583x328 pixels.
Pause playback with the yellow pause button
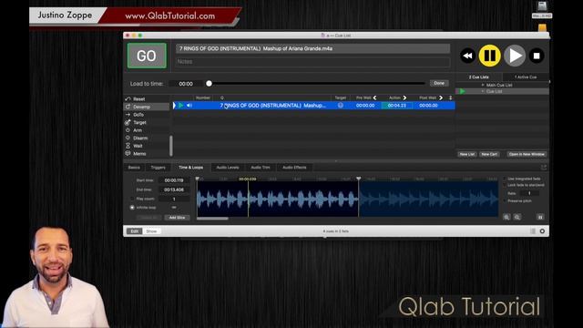489,56
